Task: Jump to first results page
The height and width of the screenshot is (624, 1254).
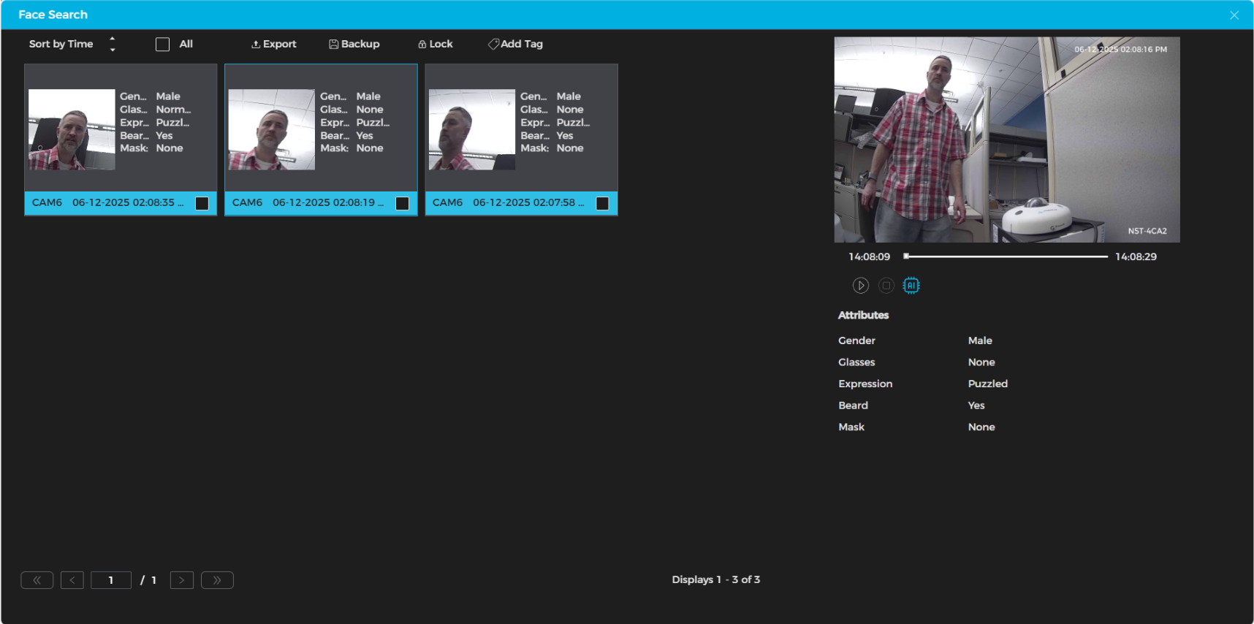Action: coord(37,580)
